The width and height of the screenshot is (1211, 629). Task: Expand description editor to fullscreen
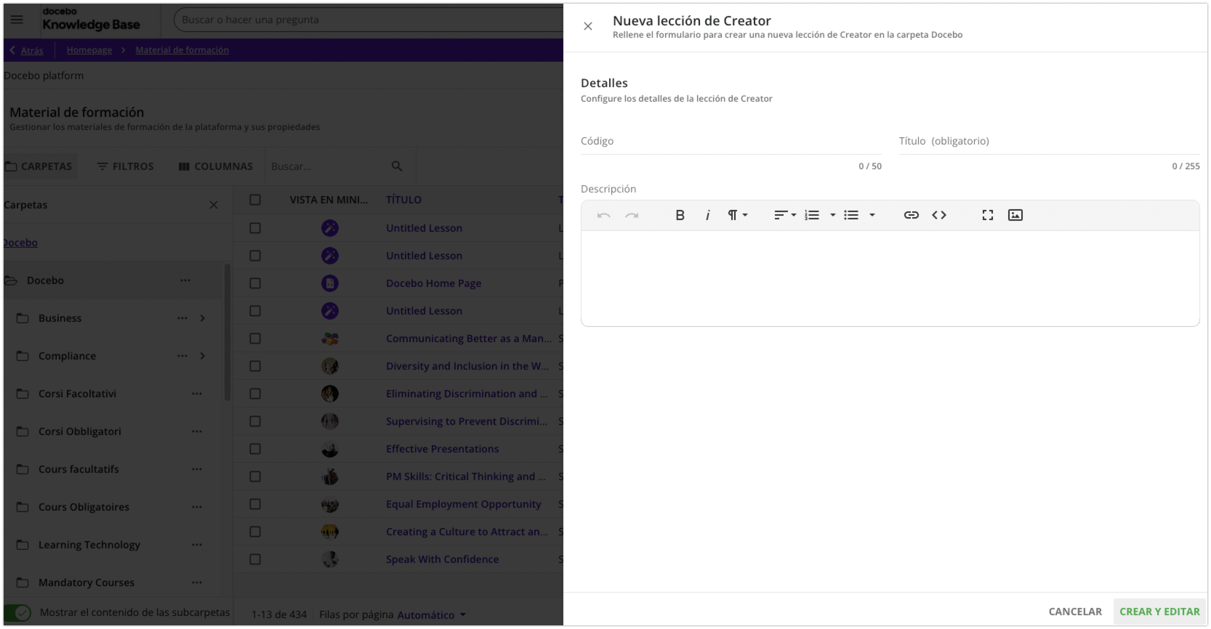pos(987,215)
